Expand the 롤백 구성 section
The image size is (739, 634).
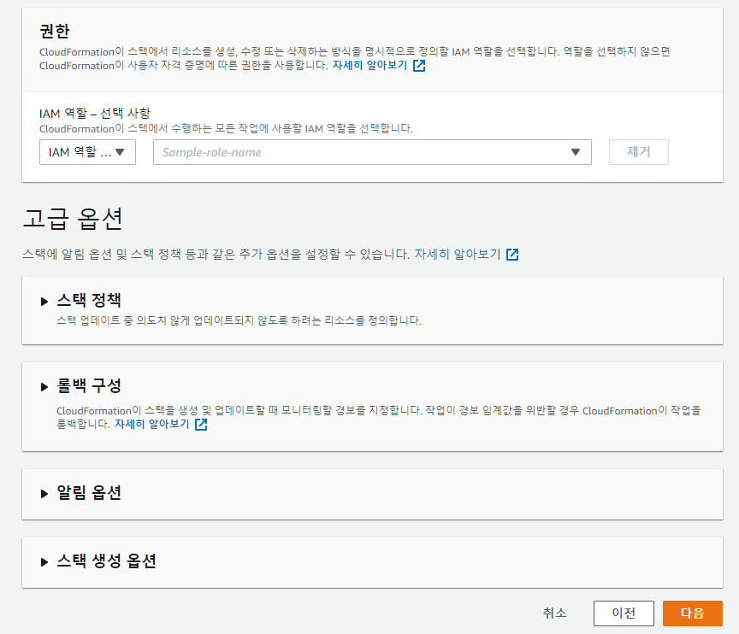[44, 387]
